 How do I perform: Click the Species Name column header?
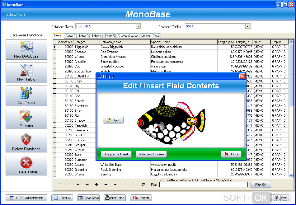(x=184, y=42)
